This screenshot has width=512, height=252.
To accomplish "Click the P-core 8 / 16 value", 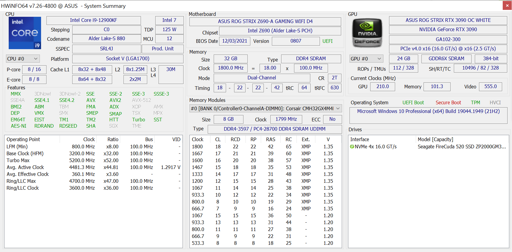I will pyautogui.click(x=34, y=70).
